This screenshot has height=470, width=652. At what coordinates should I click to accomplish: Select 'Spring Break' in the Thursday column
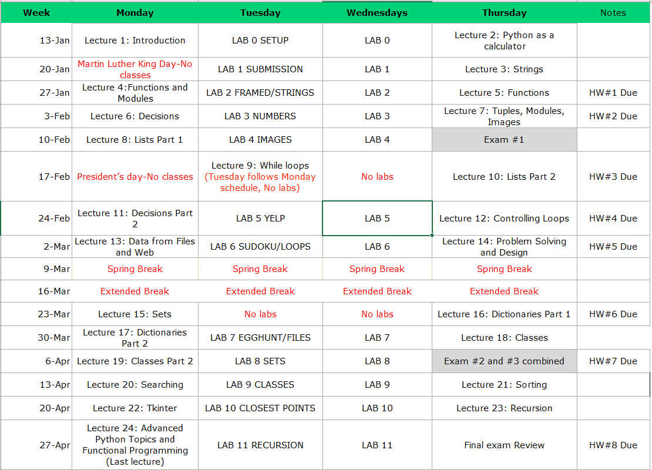tap(505, 269)
